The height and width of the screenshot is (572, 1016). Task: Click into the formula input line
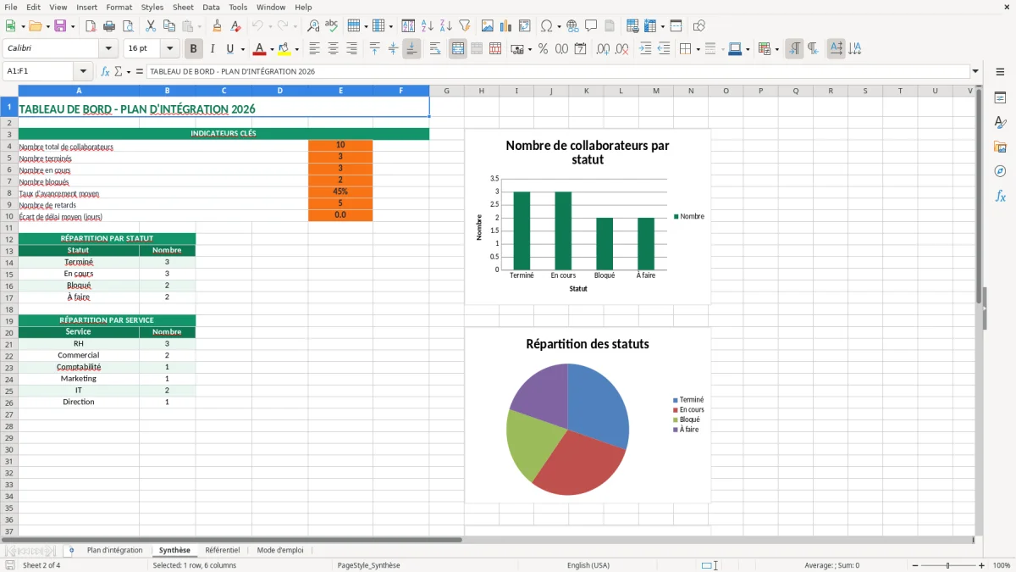point(557,72)
